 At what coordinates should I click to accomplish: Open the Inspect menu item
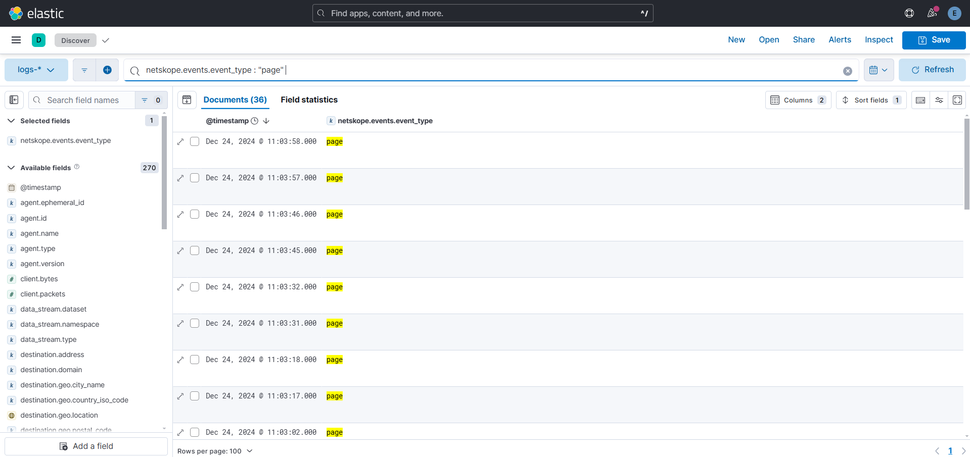[x=879, y=40]
